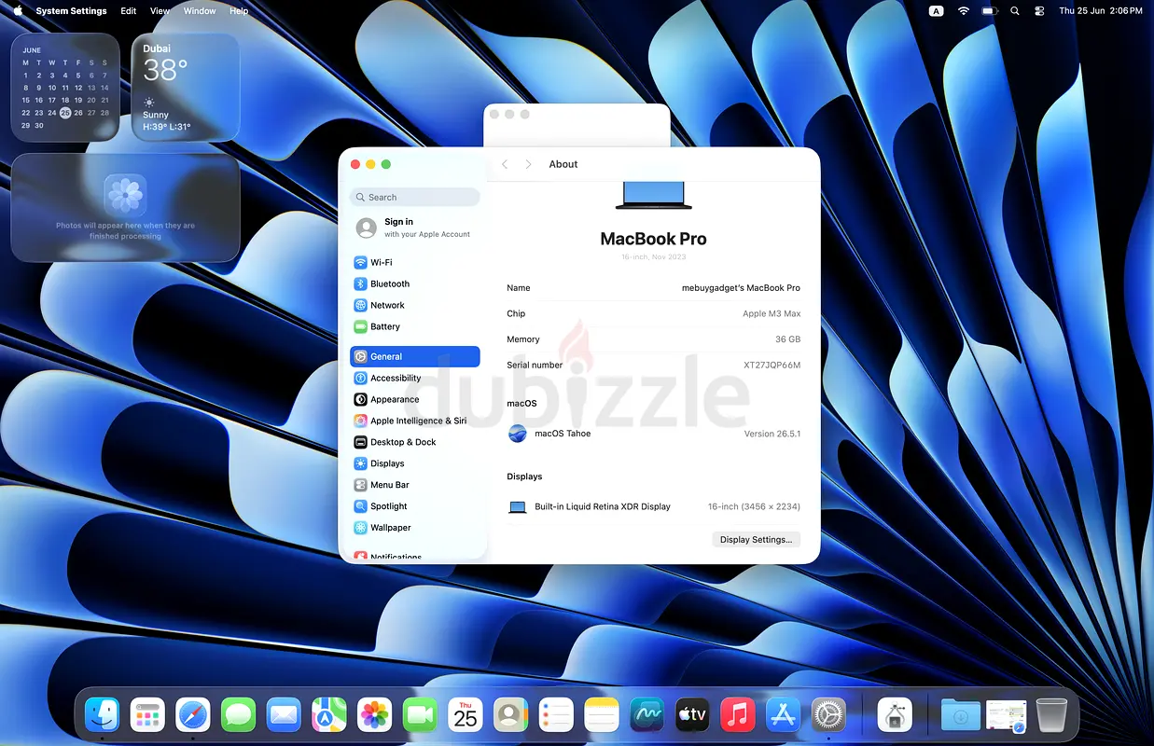
Task: Open Finder from the Dock
Action: coord(103,715)
